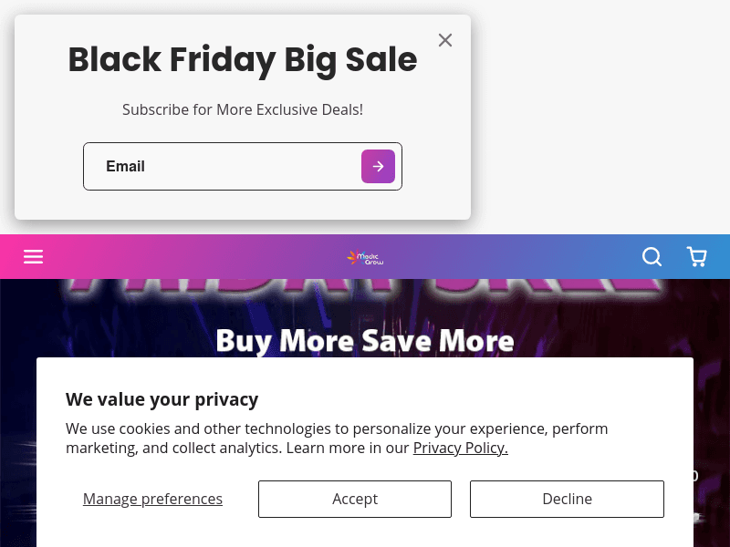The width and height of the screenshot is (730, 547).
Task: View the shopping cart icon
Action: pyautogui.click(x=697, y=257)
